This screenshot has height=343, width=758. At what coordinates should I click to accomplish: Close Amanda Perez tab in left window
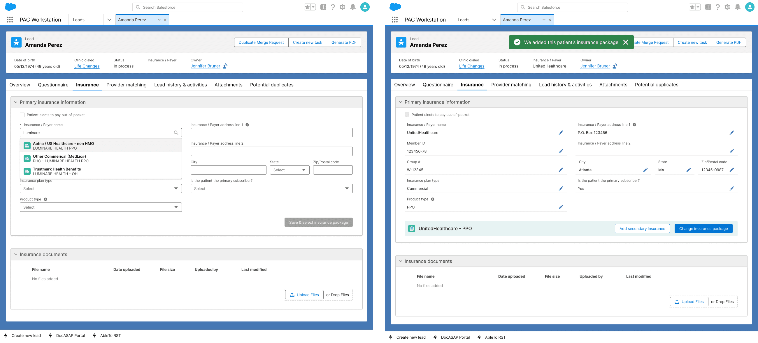(165, 20)
